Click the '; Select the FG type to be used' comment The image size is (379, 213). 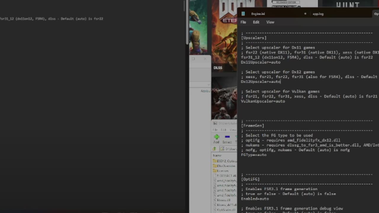[x=277, y=135]
